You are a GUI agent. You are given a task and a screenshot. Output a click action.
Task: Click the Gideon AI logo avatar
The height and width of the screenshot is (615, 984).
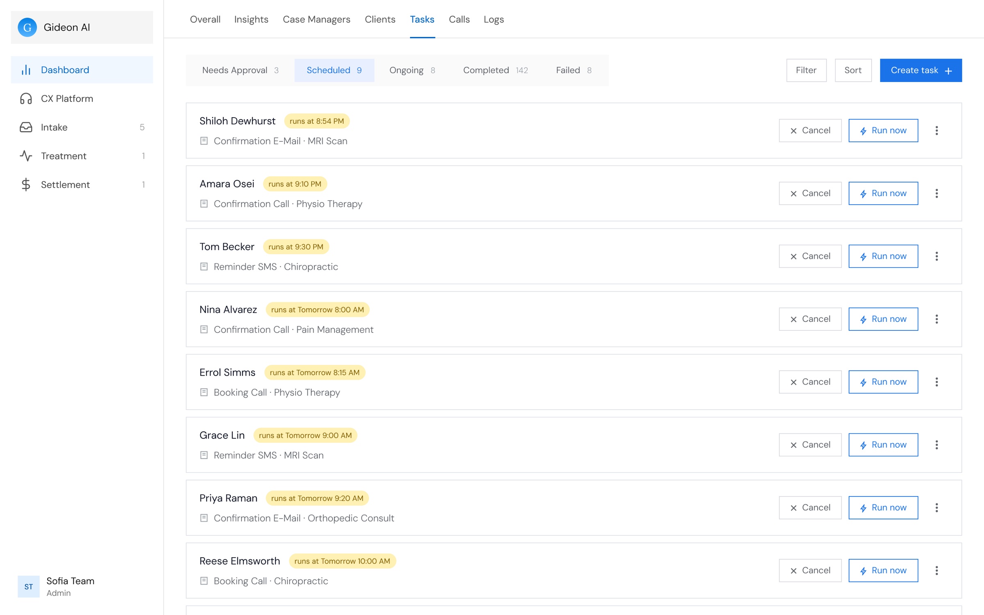click(27, 27)
